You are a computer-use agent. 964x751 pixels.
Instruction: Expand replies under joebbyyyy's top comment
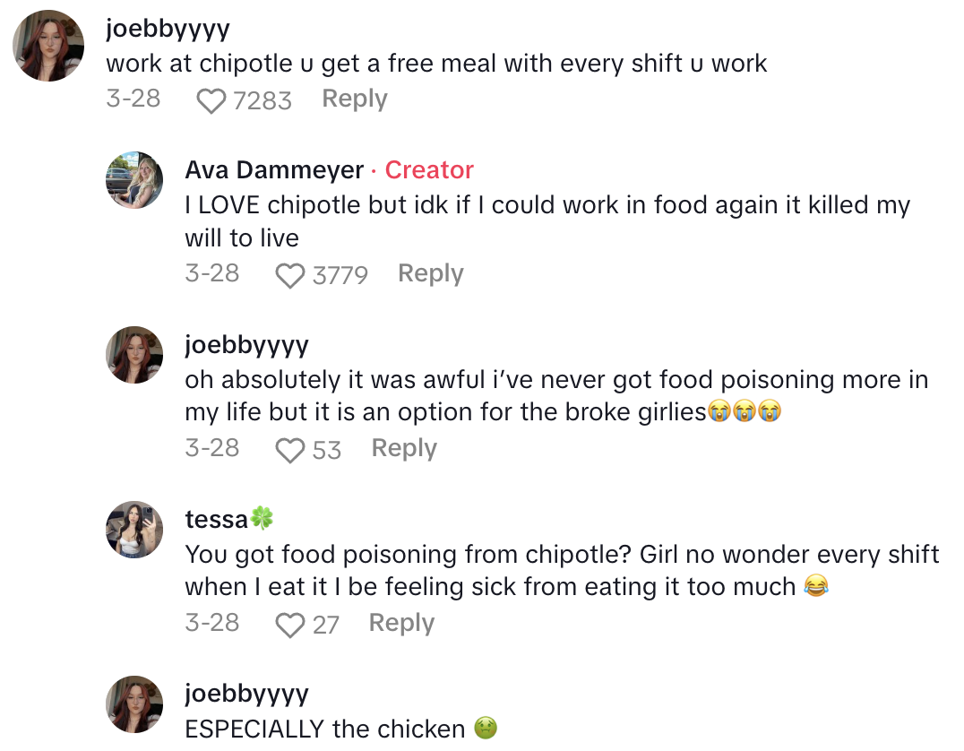click(355, 99)
